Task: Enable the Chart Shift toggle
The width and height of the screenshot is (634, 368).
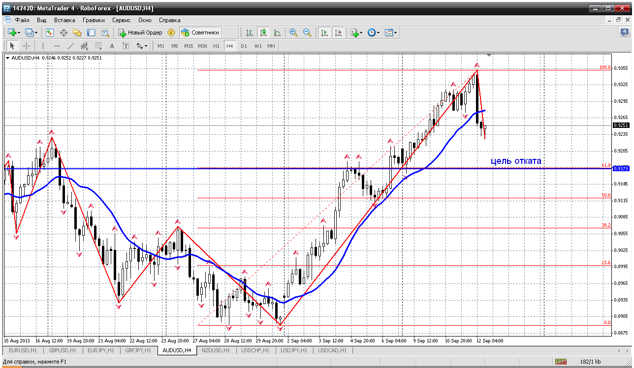Action: pyautogui.click(x=338, y=32)
